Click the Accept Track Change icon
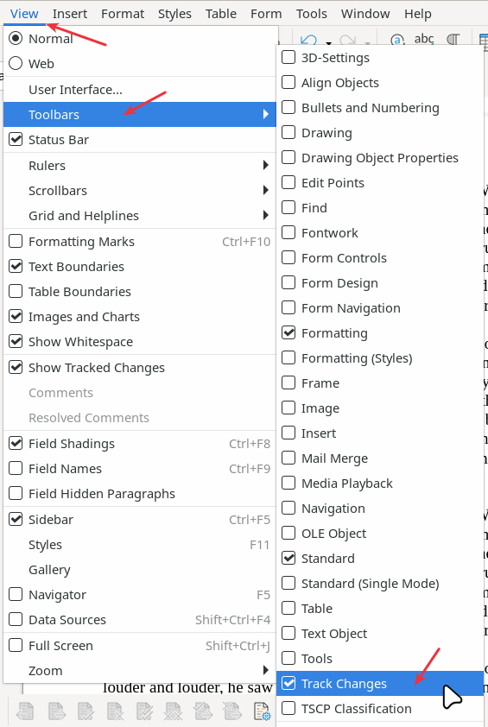The width and height of the screenshot is (488, 727). (x=86, y=711)
